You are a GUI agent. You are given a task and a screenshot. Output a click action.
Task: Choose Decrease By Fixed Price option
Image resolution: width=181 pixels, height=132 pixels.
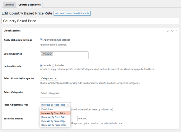point(55,117)
